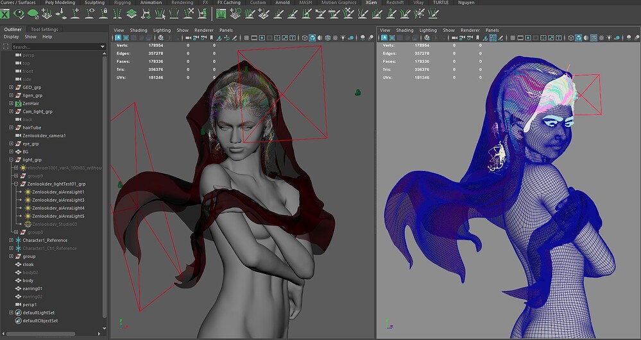Open the outliner Show menu
This screenshot has height=340, width=641.
[x=30, y=36]
